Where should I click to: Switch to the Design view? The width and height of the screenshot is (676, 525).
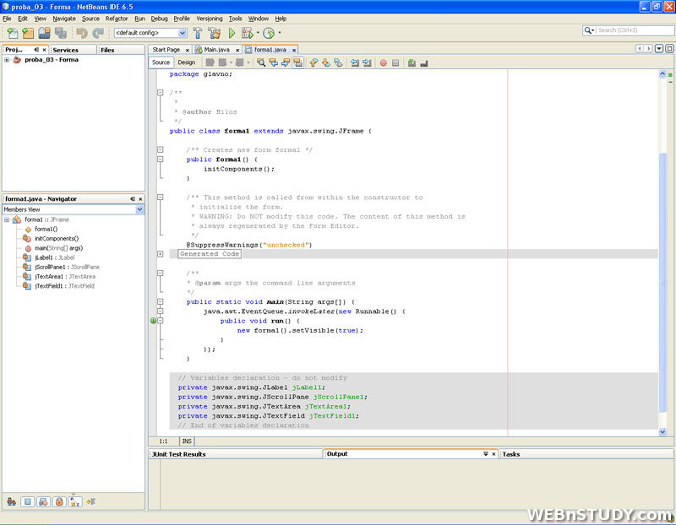[x=187, y=62]
